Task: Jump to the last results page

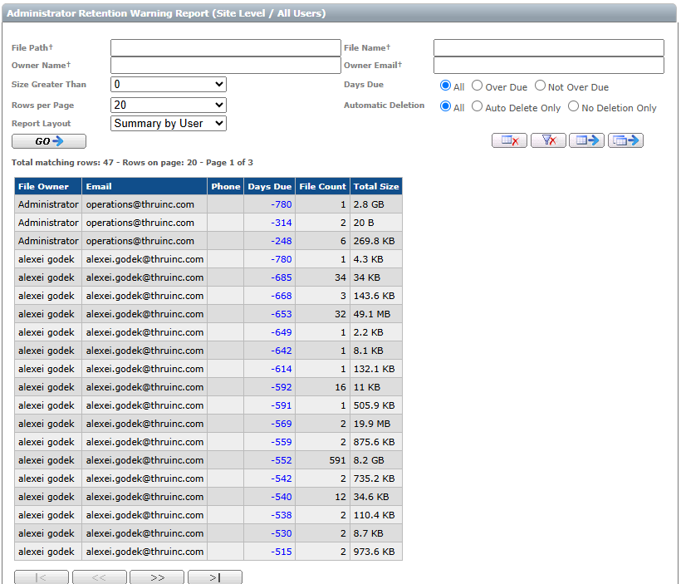Action: (x=215, y=577)
